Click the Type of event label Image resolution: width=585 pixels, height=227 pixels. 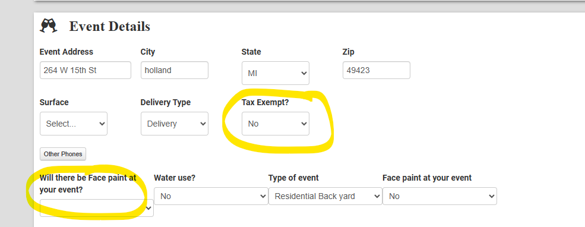[293, 178]
